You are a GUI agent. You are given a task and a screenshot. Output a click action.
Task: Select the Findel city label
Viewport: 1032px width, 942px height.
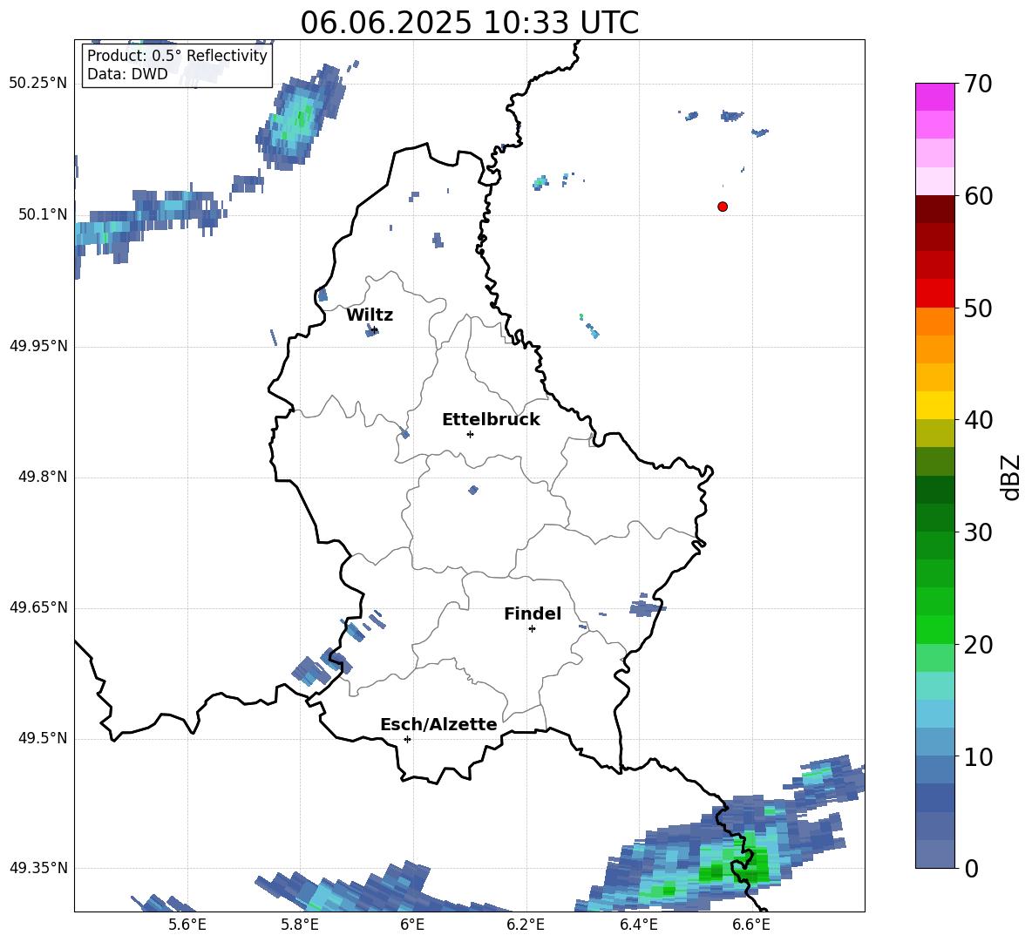coord(533,613)
